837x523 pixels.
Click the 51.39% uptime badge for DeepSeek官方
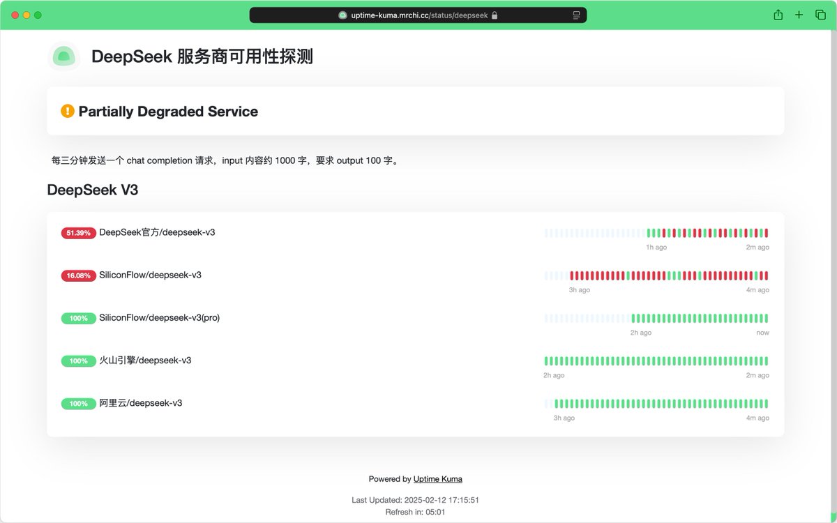tap(77, 233)
